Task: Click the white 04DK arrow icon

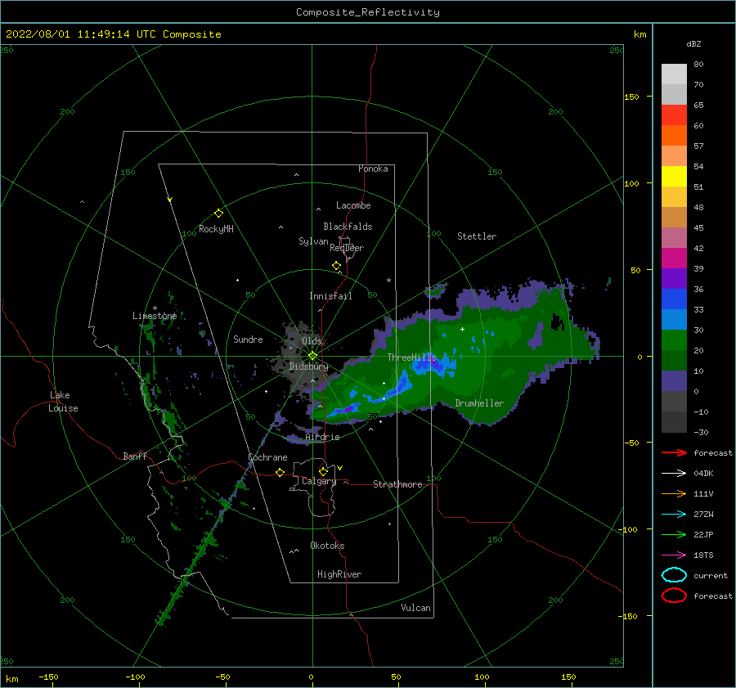Action: pos(674,474)
